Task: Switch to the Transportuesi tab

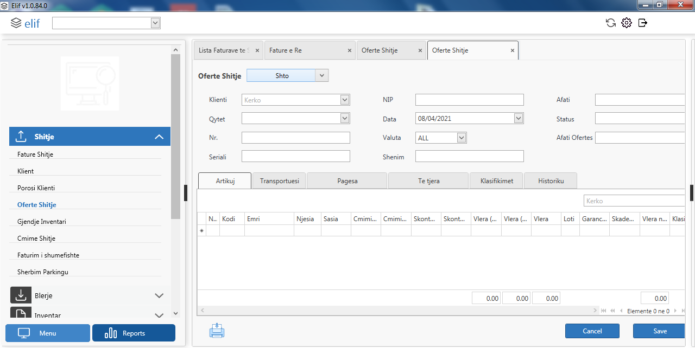Action: click(x=279, y=181)
